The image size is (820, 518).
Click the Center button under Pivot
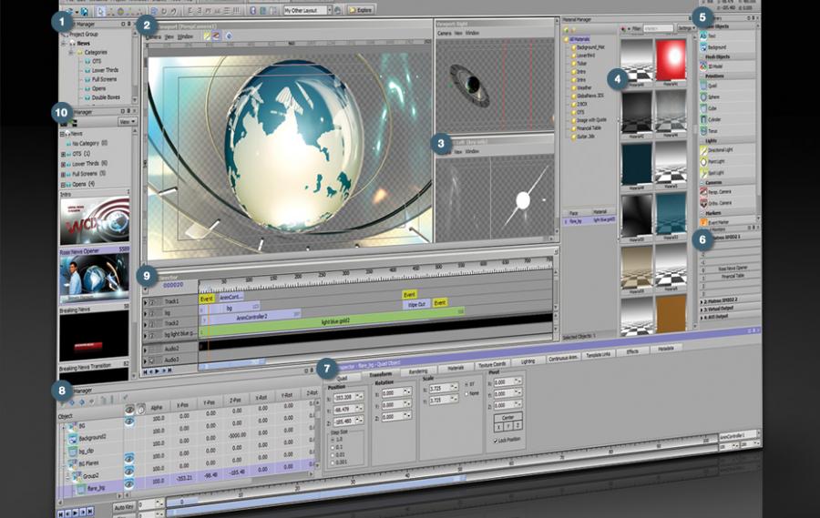tap(507, 418)
